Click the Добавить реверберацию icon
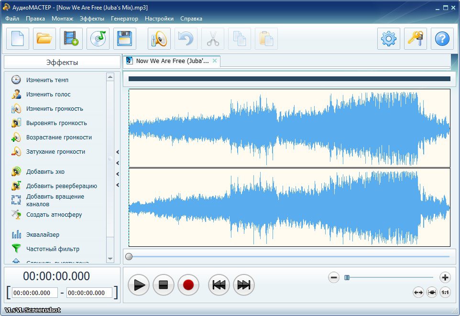This screenshot has height=316, width=460. 16,186
